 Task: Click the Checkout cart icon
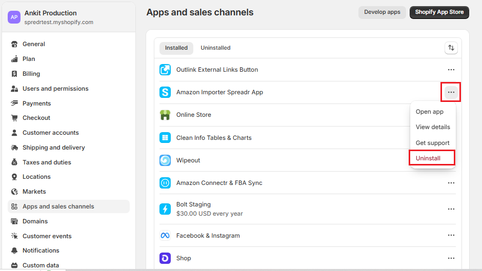[x=14, y=118]
